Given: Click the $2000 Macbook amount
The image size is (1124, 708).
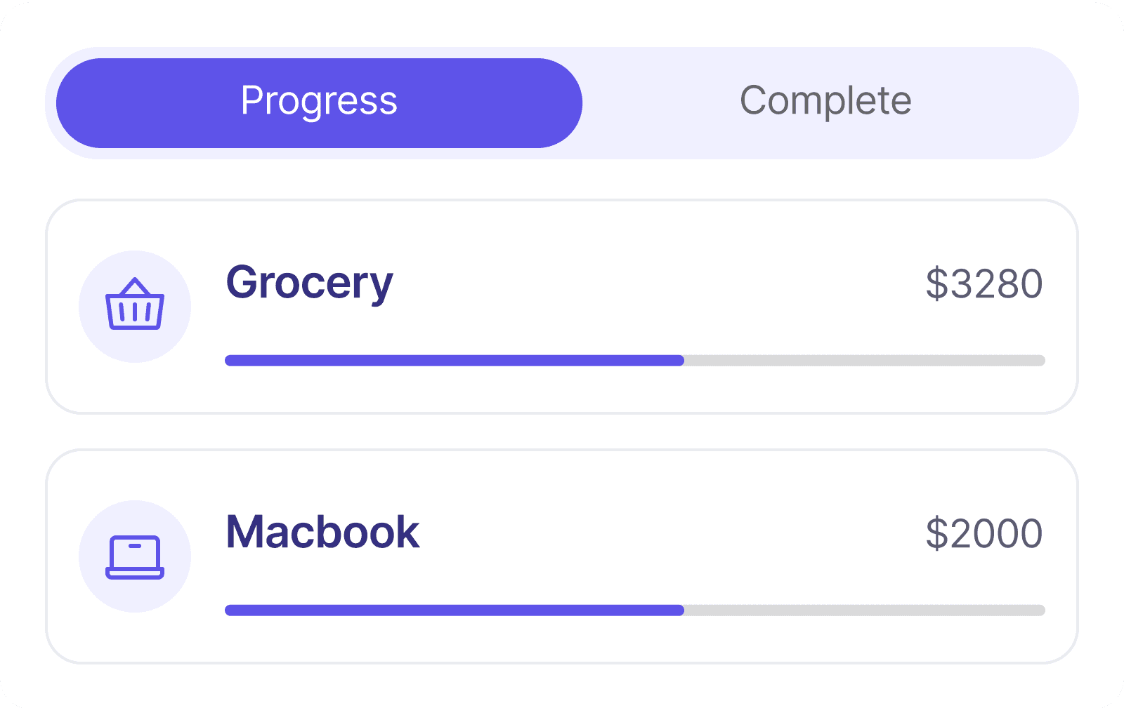Looking at the screenshot, I should coord(983,533).
